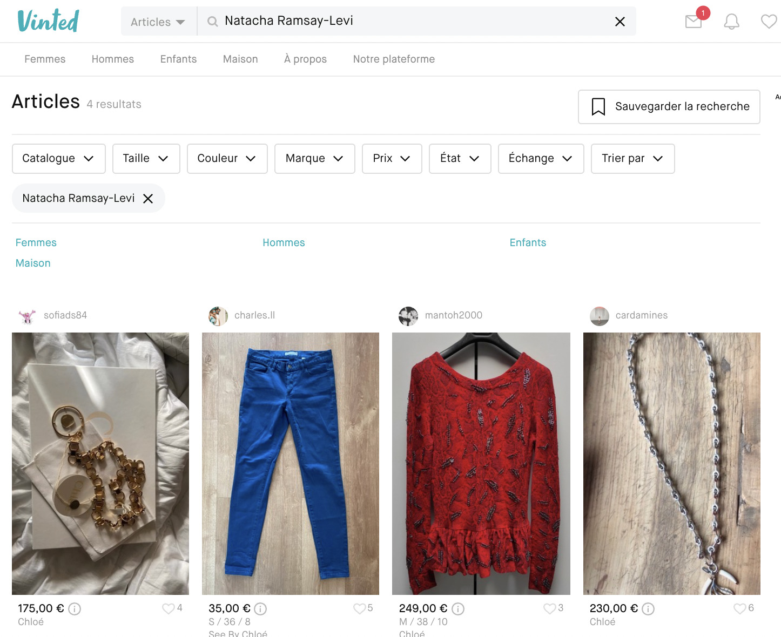Click the 249,00 € price text
The width and height of the screenshot is (781, 637).
(x=423, y=608)
